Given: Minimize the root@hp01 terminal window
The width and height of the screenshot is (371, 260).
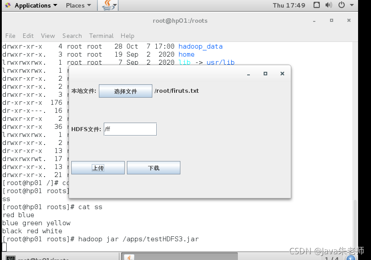Looking at the screenshot, I should (314, 21).
